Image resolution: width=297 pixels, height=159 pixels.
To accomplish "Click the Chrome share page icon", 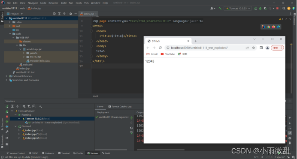I will 247,48.
